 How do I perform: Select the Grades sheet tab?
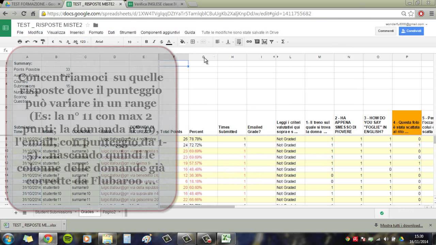point(88,212)
